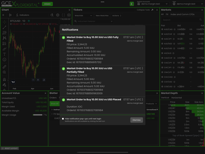Viewport: 205px width, 154px height.
Task: Click the Reset Layout button
Action: (10, 148)
